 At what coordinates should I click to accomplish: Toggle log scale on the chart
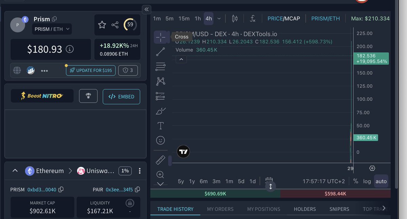(367, 181)
